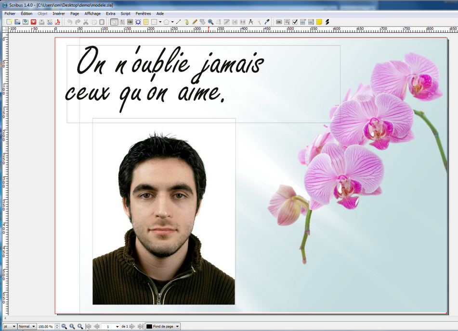Image resolution: width=458 pixels, height=331 pixels.
Task: Open the Extra menu
Action: pos(110,13)
